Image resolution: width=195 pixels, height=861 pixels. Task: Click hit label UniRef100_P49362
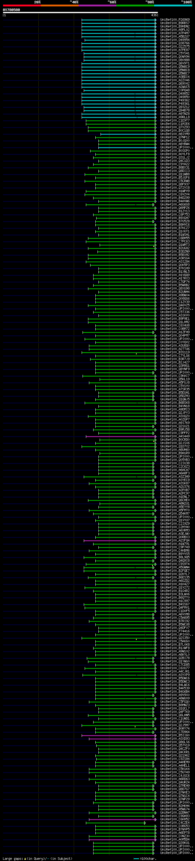(175, 100)
